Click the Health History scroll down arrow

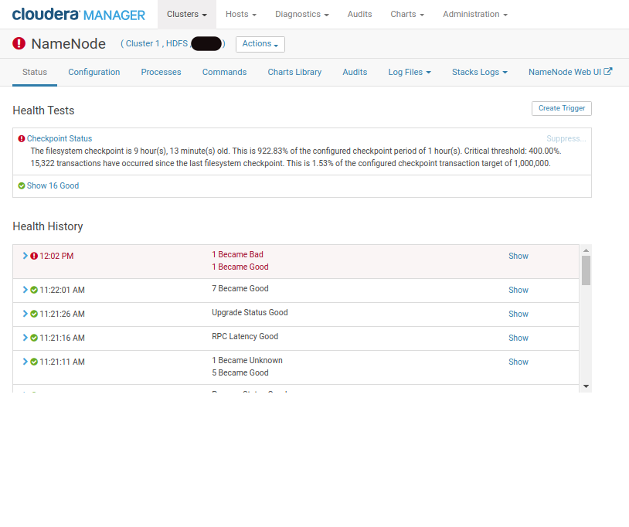[x=586, y=386]
